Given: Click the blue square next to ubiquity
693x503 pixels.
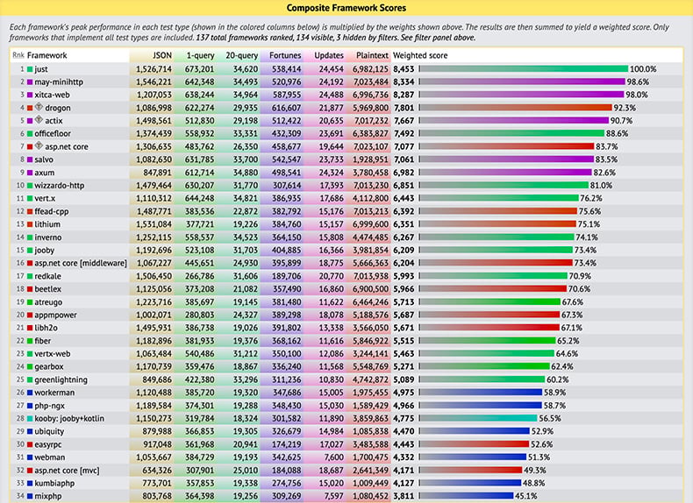Looking at the screenshot, I should tap(30, 431).
